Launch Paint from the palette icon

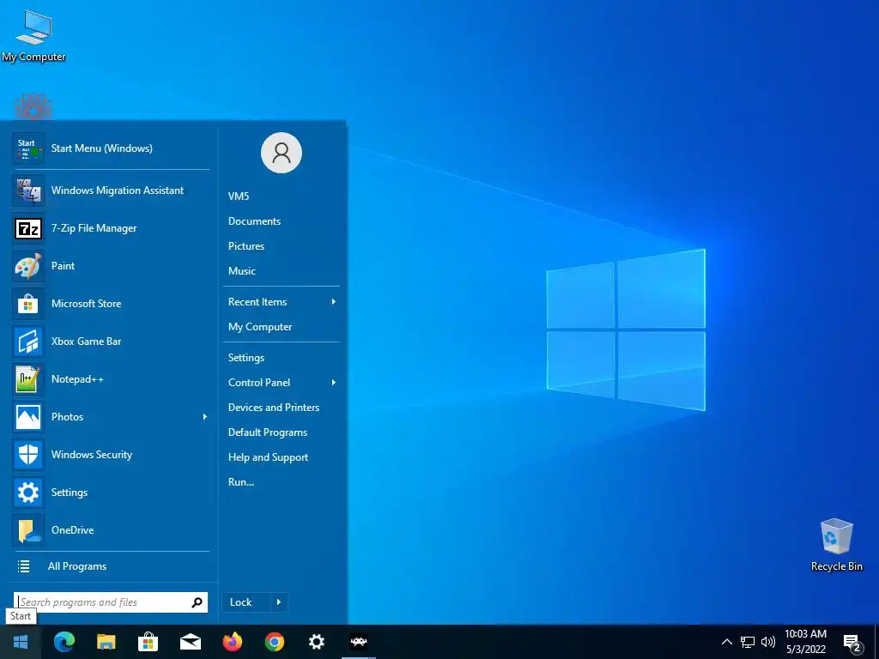(28, 266)
